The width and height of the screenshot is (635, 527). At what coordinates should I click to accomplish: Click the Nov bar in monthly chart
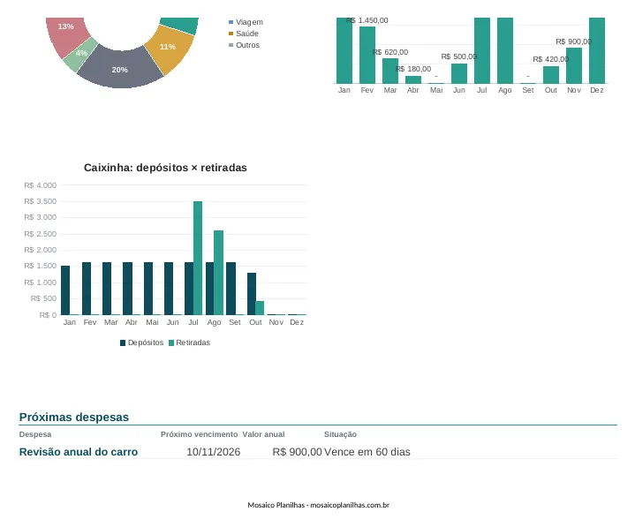click(574, 65)
